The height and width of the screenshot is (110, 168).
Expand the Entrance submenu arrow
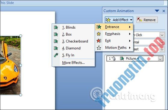[130, 27]
